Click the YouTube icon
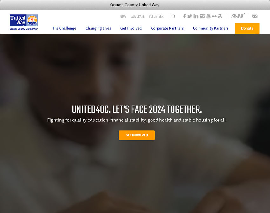Viewport: 270px width, 213px height. (x=208, y=16)
